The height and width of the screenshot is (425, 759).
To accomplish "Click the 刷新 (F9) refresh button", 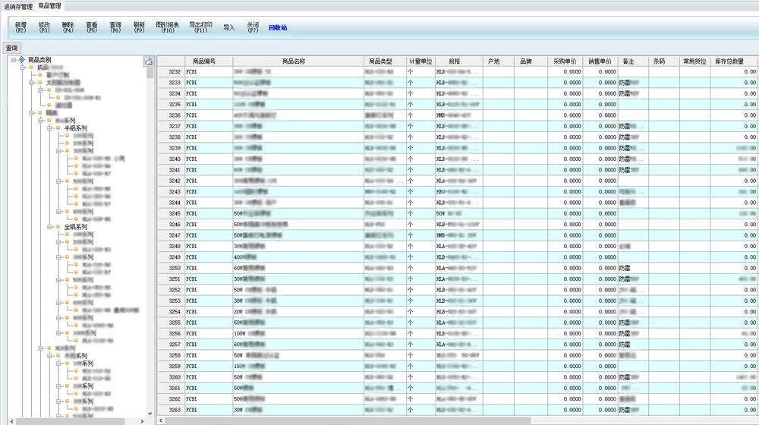I will point(139,27).
